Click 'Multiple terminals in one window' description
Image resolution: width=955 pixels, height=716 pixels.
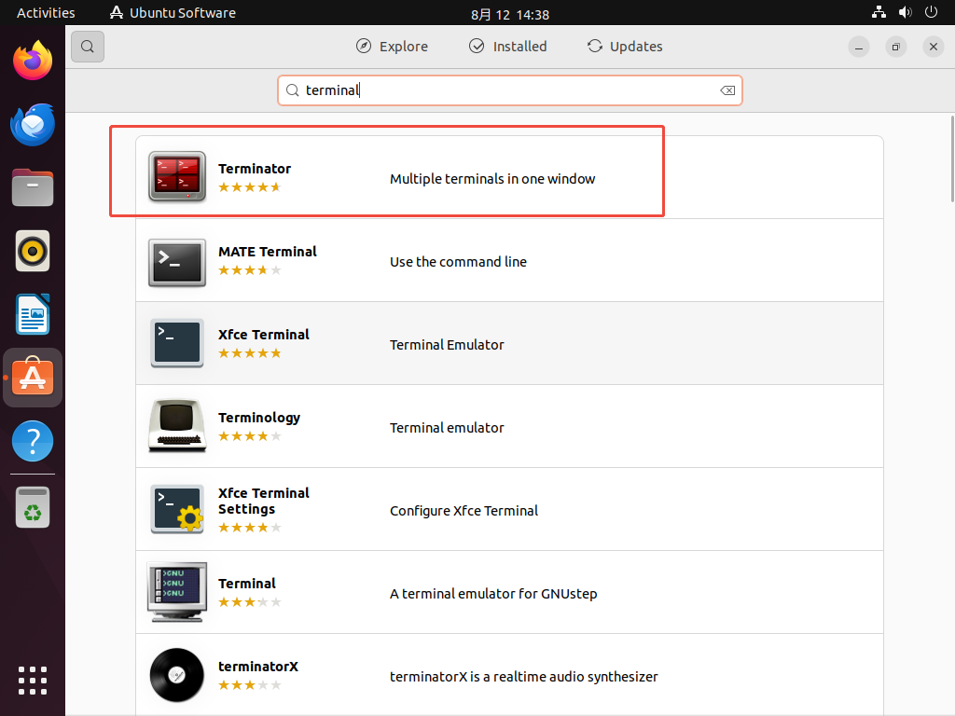coord(492,178)
